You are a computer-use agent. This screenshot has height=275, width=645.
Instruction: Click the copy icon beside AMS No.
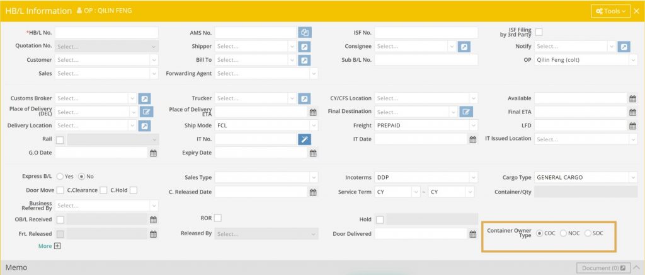pyautogui.click(x=304, y=32)
